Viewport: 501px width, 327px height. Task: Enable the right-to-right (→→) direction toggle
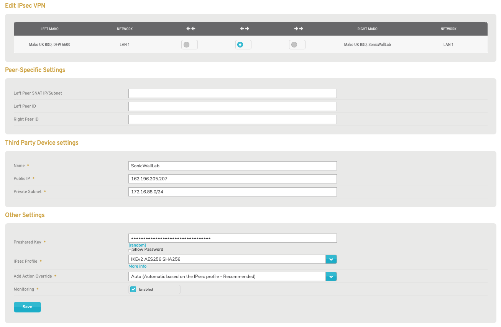(x=297, y=44)
